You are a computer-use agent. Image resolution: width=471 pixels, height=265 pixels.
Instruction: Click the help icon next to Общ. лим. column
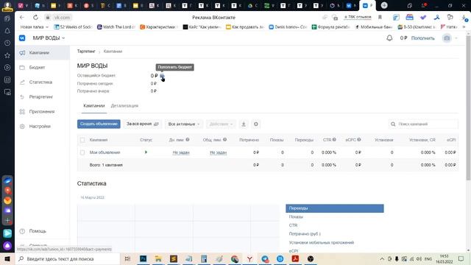tap(224, 140)
